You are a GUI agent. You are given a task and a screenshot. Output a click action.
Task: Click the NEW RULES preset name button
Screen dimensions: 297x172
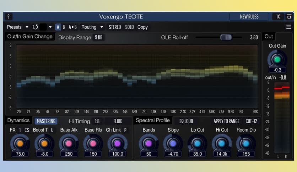coord(249,17)
